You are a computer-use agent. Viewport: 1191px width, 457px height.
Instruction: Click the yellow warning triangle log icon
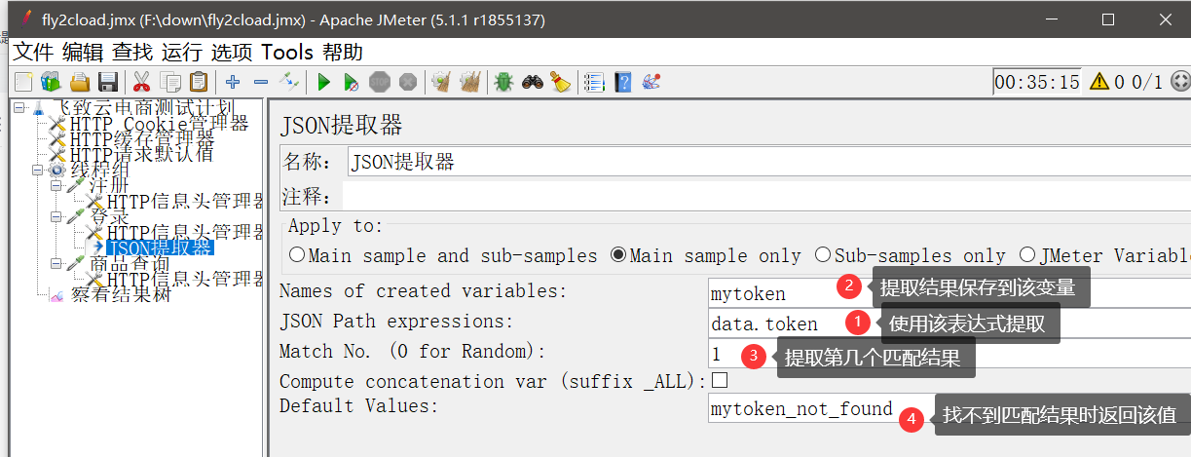click(x=1099, y=82)
